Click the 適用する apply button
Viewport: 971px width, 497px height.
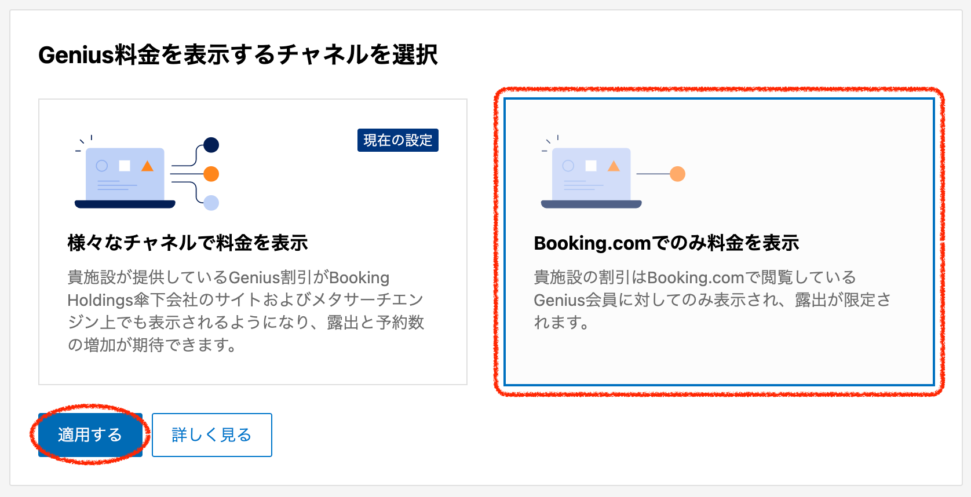[90, 434]
